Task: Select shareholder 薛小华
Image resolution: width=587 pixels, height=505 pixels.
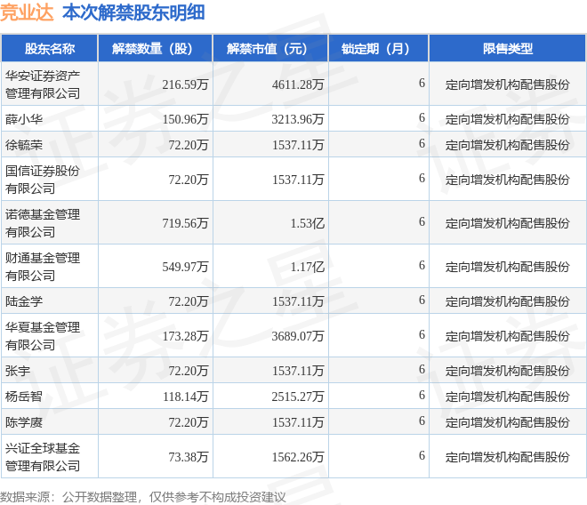Action: coord(24,119)
